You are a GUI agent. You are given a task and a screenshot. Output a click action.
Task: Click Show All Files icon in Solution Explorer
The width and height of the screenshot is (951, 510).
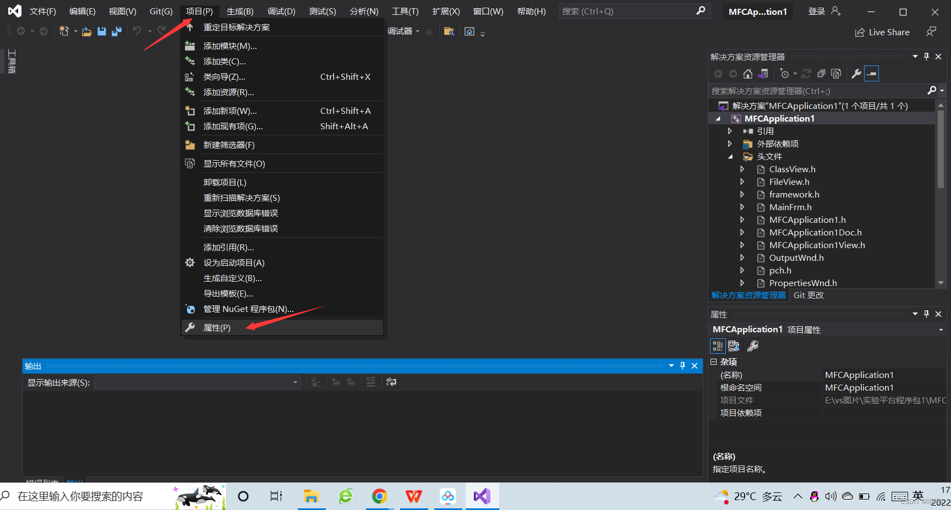click(836, 74)
